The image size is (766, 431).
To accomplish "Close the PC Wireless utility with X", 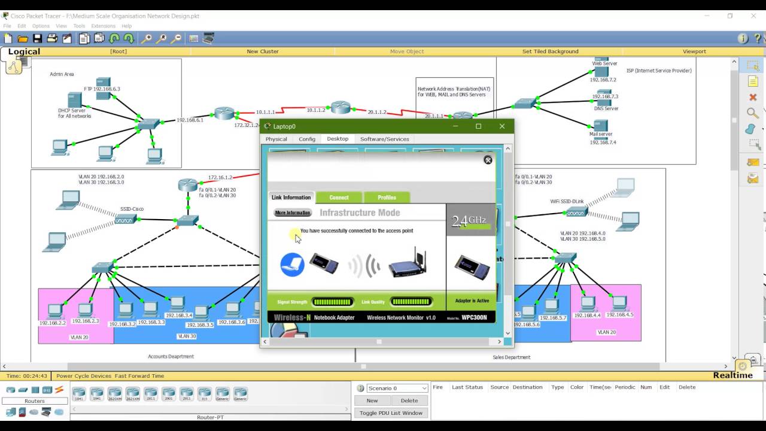I will [x=488, y=160].
